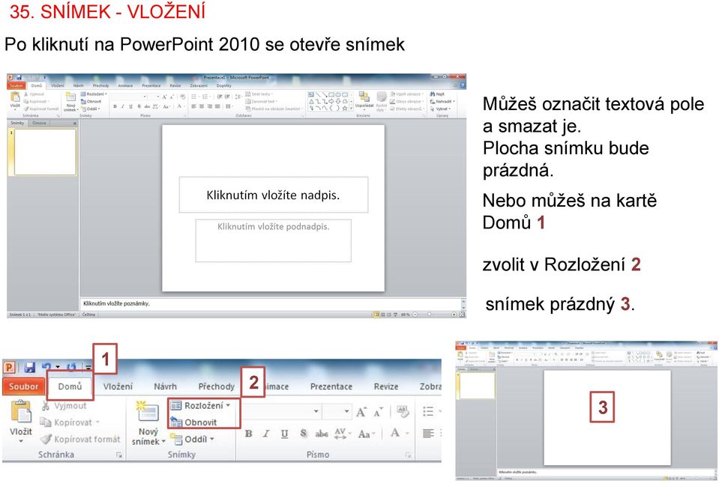
Task: Expand the Schránka dialog launcher in enlarged ribbon
Action: [118, 455]
